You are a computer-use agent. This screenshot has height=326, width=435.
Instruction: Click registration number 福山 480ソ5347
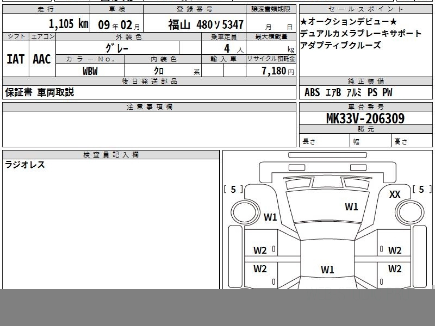pos(206,25)
